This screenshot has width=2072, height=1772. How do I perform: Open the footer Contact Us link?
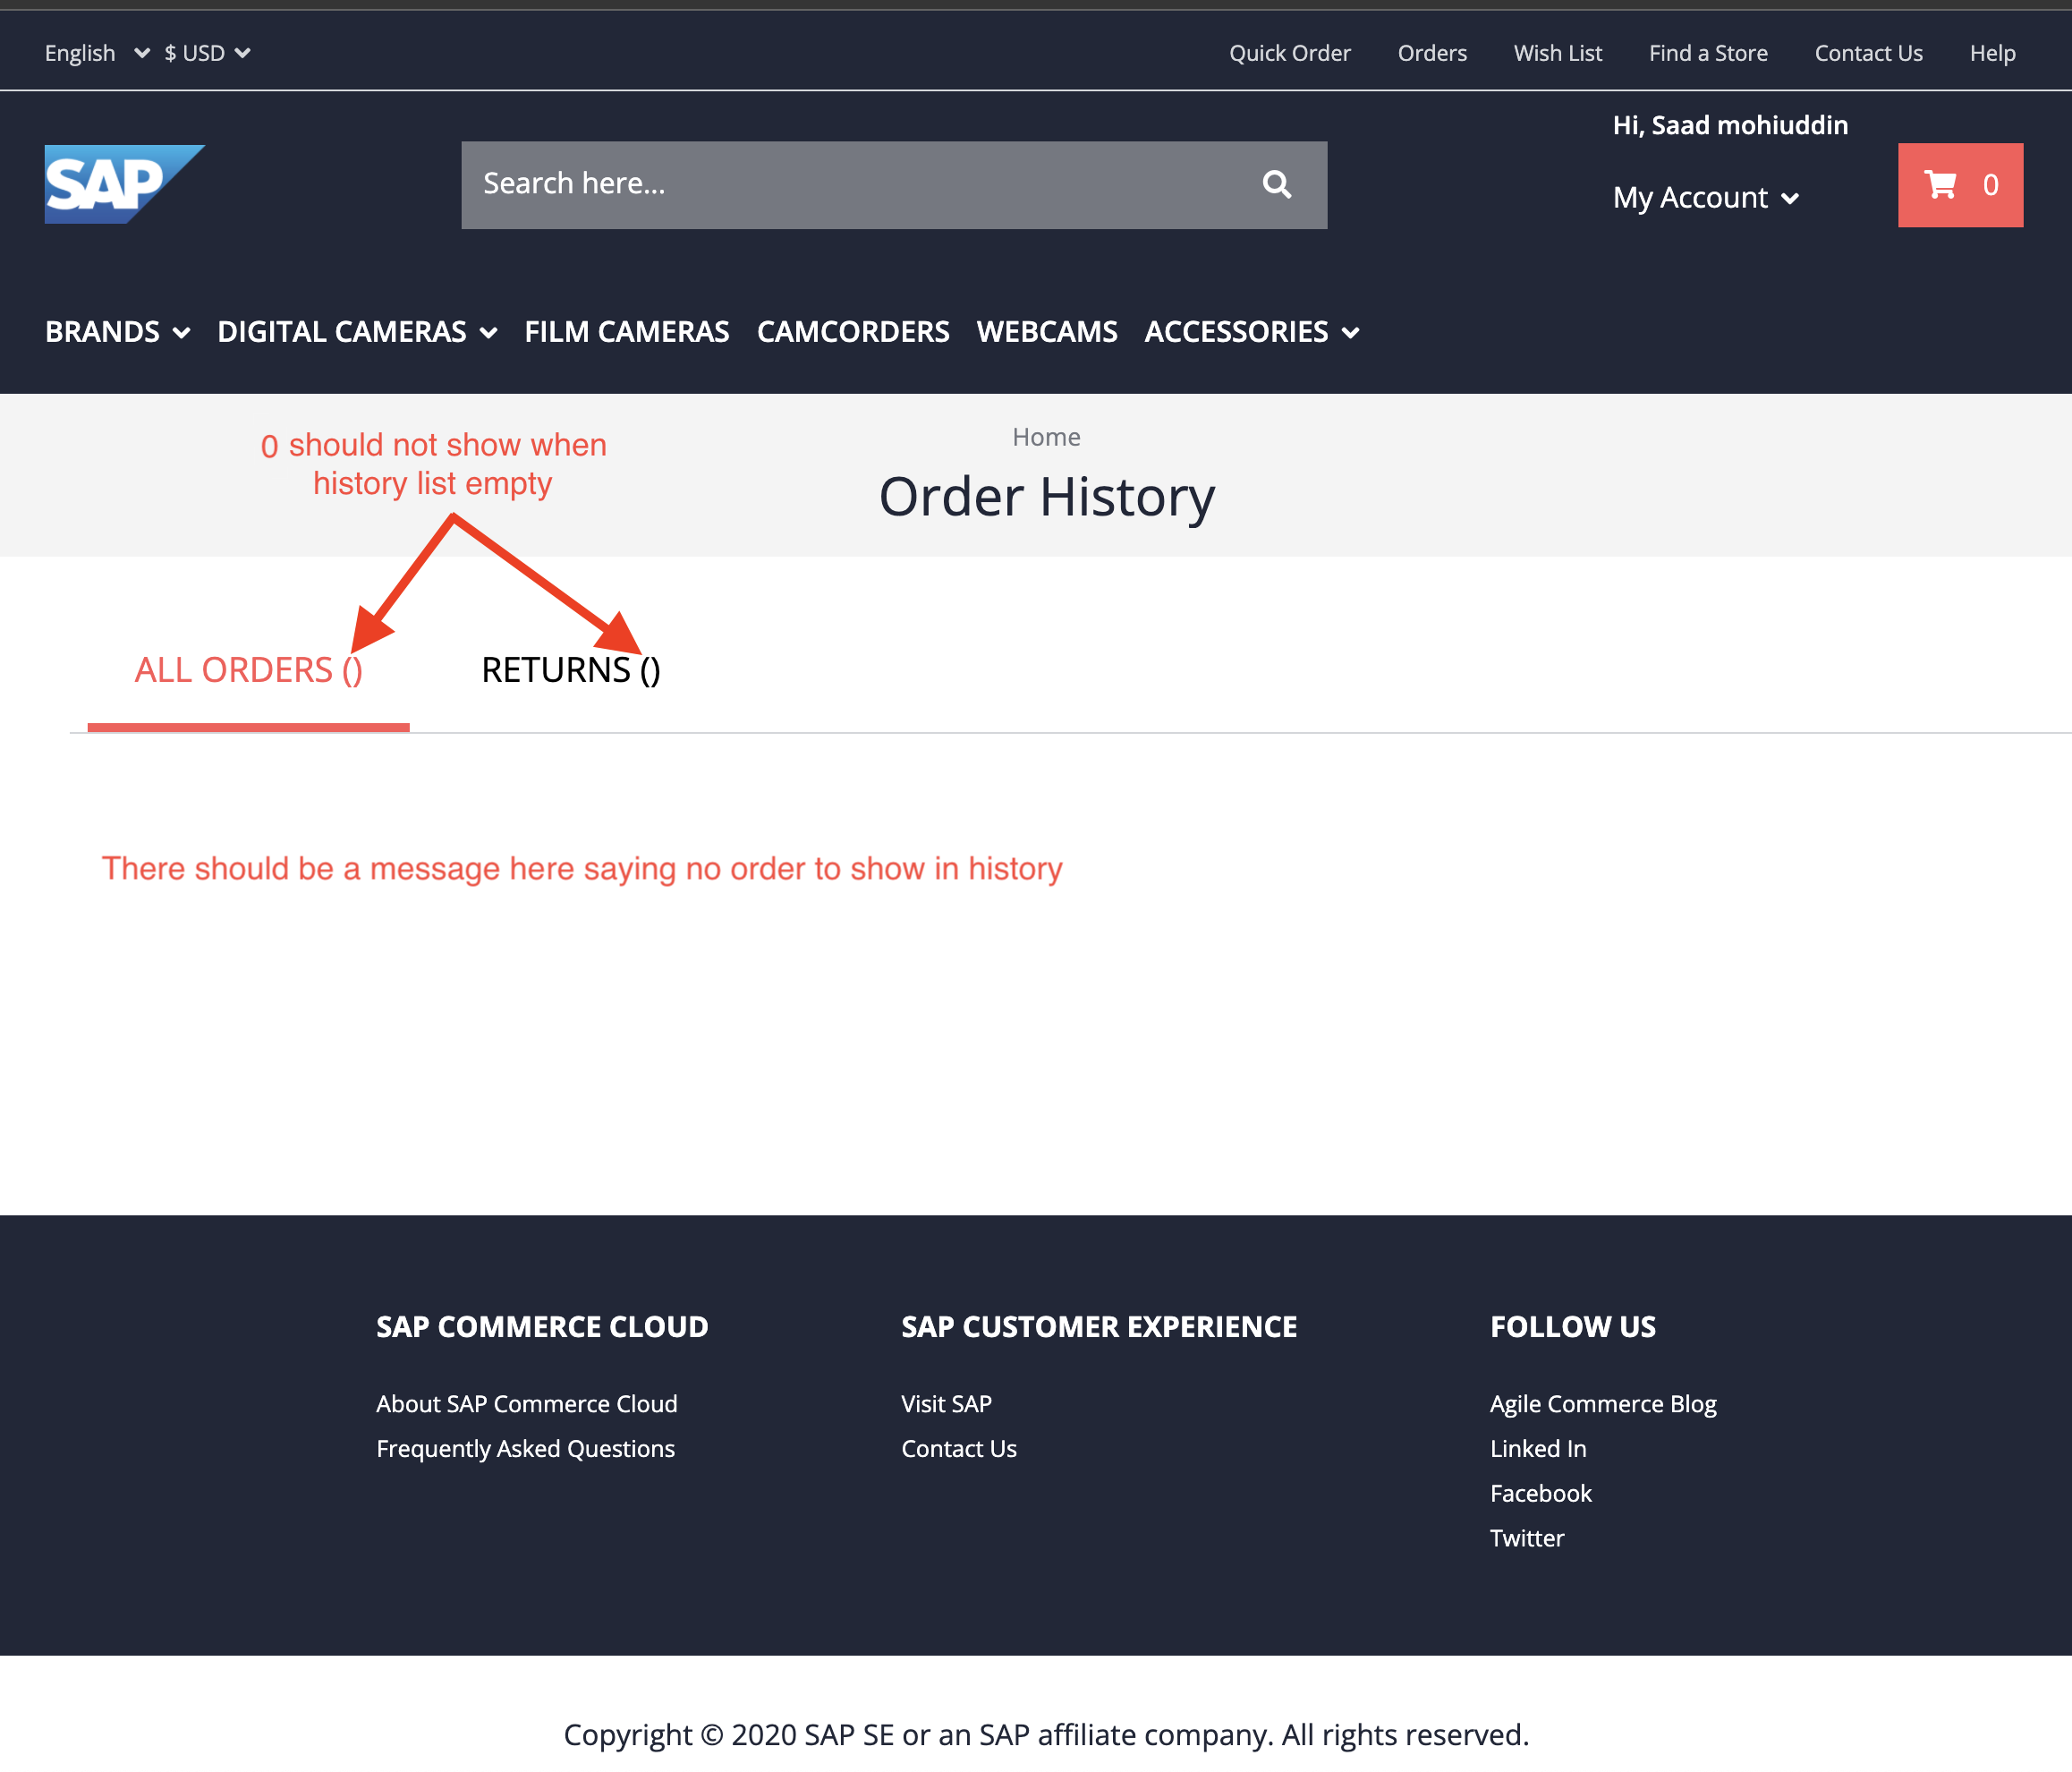click(959, 1449)
